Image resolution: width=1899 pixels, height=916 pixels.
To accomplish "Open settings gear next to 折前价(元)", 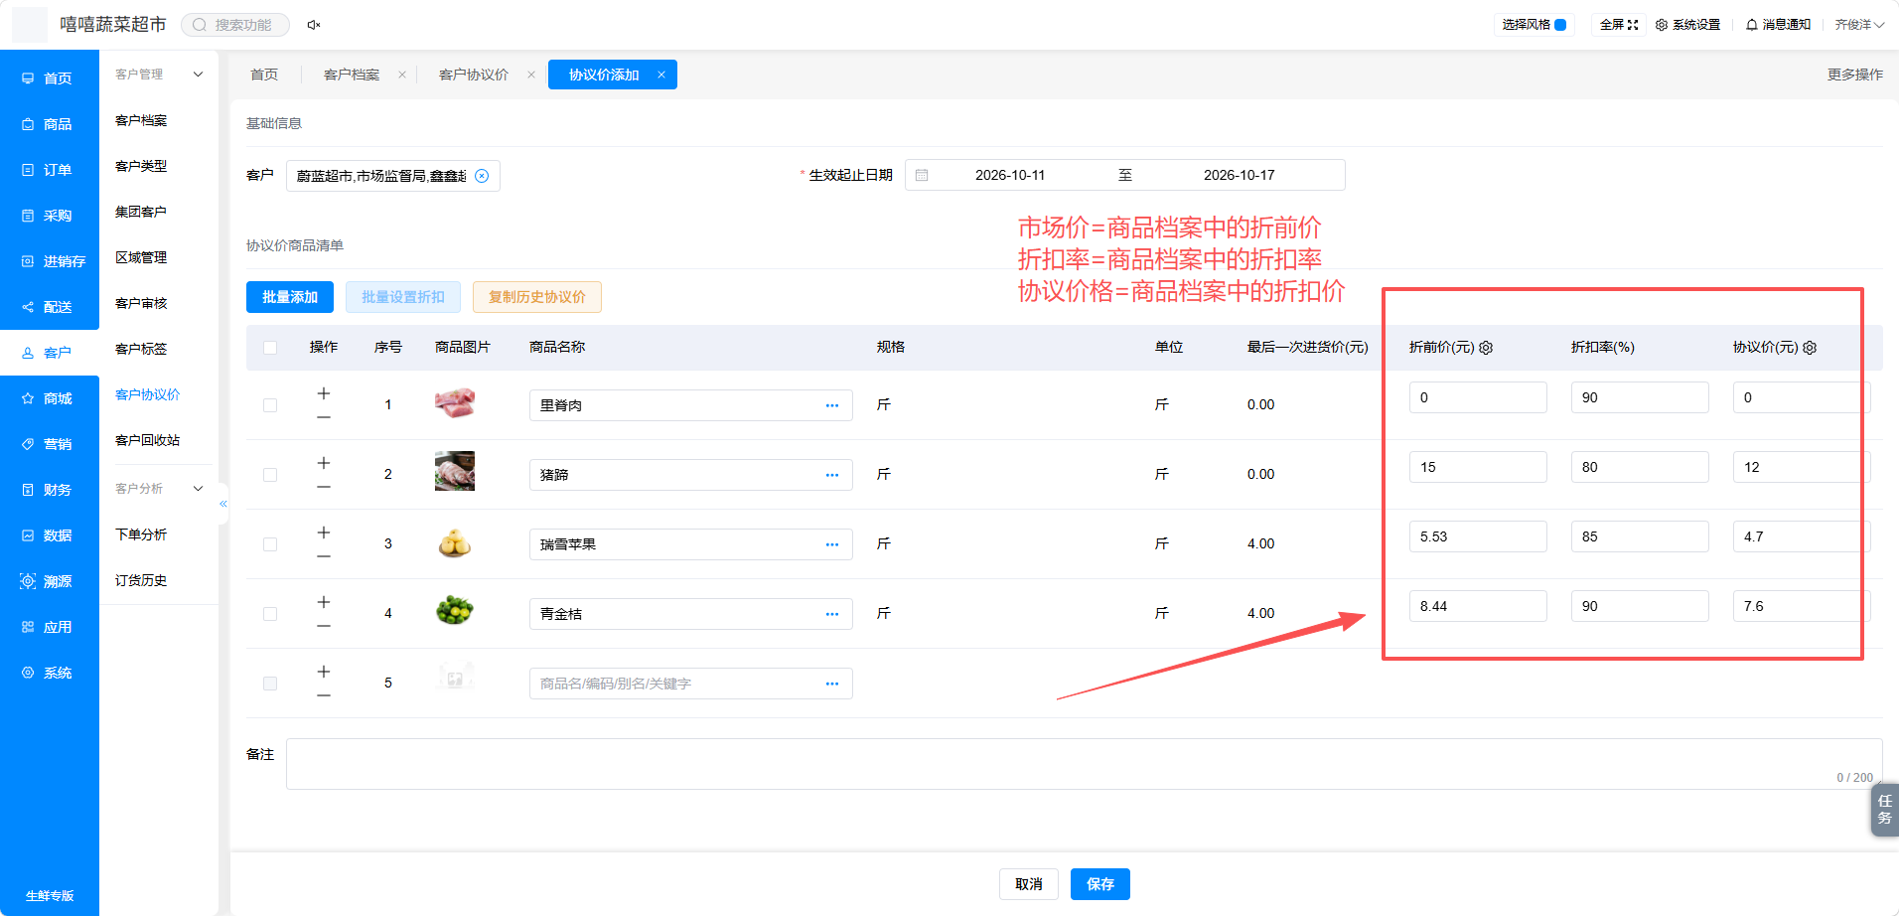I will [x=1486, y=348].
